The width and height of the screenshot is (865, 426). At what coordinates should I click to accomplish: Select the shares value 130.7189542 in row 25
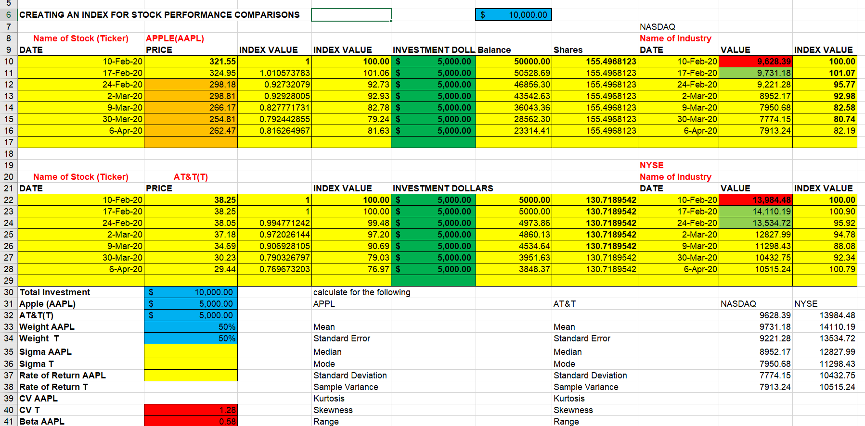point(595,235)
